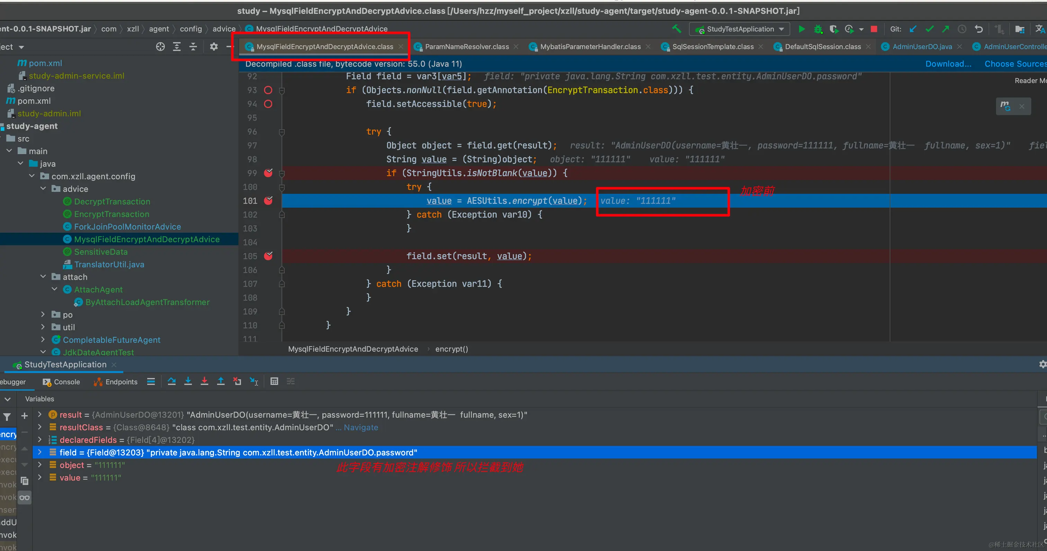The width and height of the screenshot is (1047, 551).
Task: Open Evaluate Expression calculator icon
Action: coord(274,381)
